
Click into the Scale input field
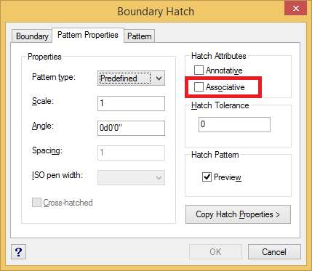[x=131, y=103]
